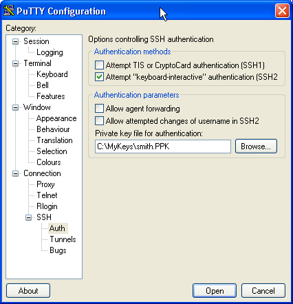The width and height of the screenshot is (293, 304).
Task: Click the private key file path field
Action: (163, 146)
